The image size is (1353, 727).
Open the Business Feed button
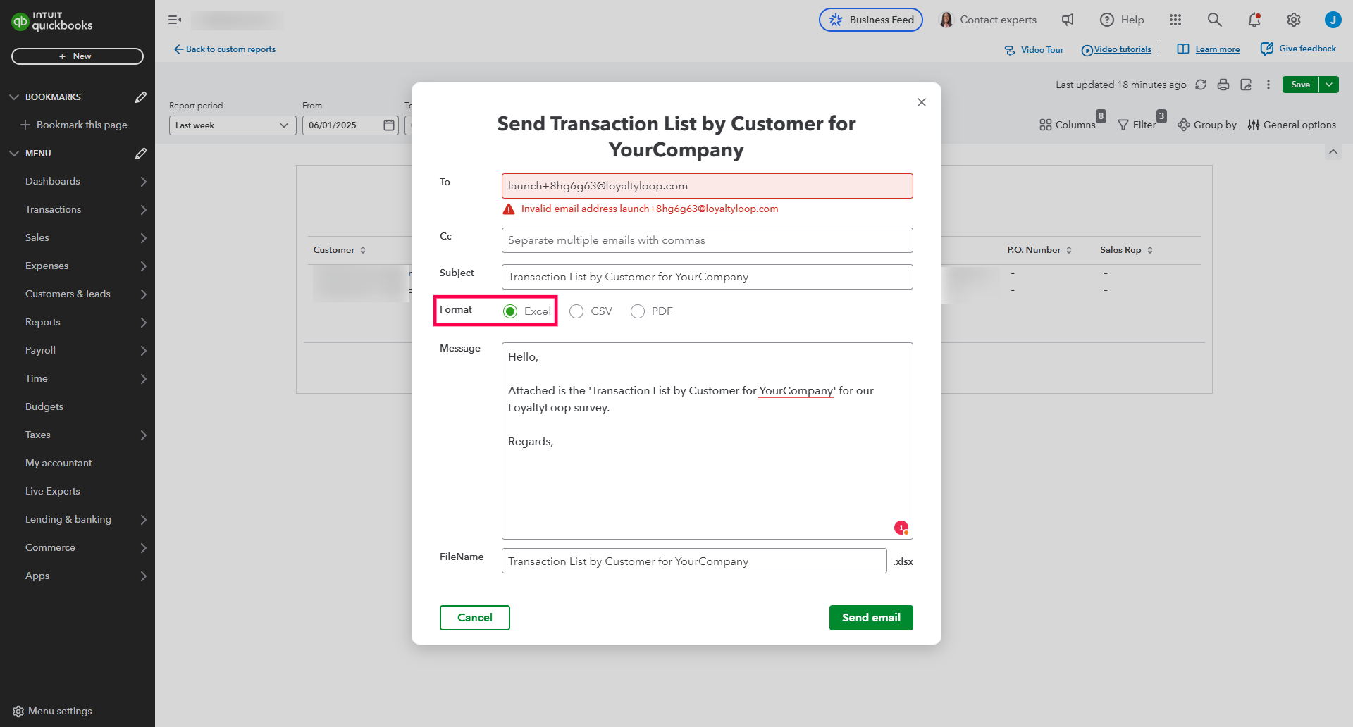[871, 20]
